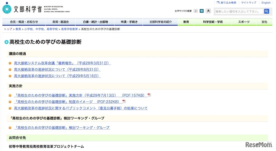Image resolution: width=276 pixels, height=151 pixels.
Task: Open 制度のイメージ PDF link
Action: click(68, 102)
